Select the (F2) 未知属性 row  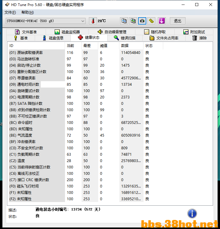point(86,199)
